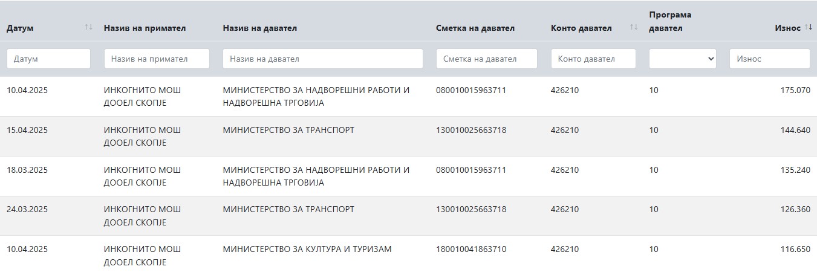Open the Програма давател dropdown filter

pyautogui.click(x=683, y=59)
